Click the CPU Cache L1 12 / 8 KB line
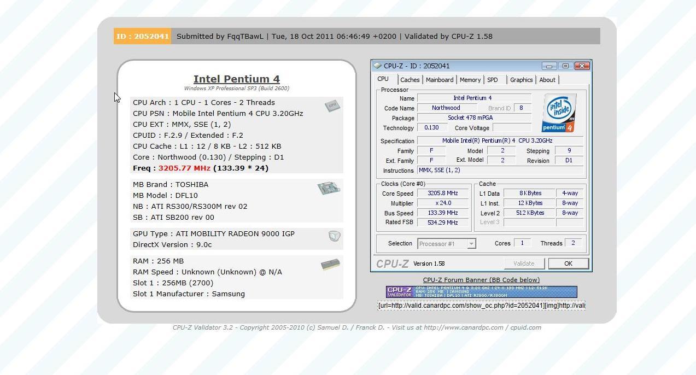 click(x=207, y=146)
